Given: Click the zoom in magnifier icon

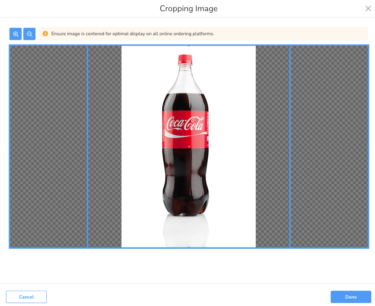Looking at the screenshot, I should (x=16, y=34).
